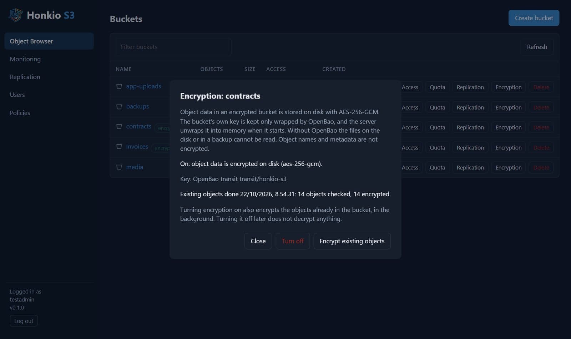Click Replication in the contracts row
Image resolution: width=571 pixels, height=339 pixels.
[x=470, y=127]
